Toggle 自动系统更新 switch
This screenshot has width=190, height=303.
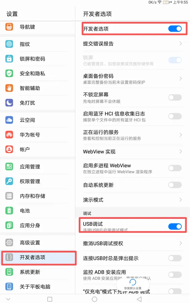coord(175,185)
